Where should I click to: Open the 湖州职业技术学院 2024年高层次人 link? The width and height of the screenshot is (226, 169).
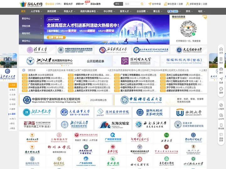(92, 84)
